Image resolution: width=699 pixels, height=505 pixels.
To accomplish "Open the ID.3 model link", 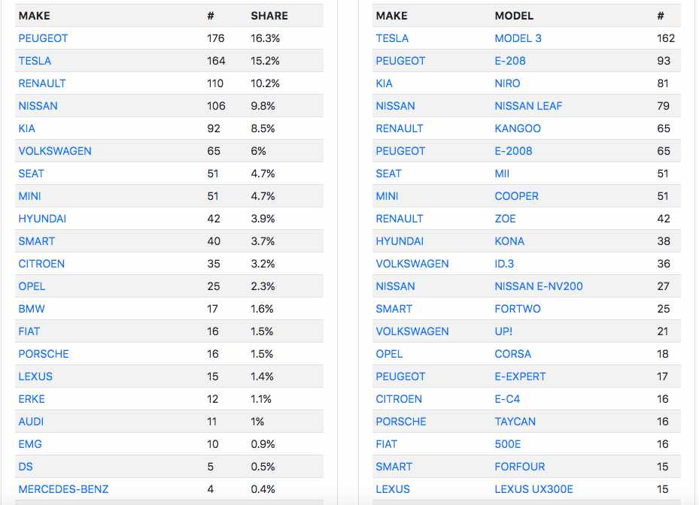I will tap(504, 264).
